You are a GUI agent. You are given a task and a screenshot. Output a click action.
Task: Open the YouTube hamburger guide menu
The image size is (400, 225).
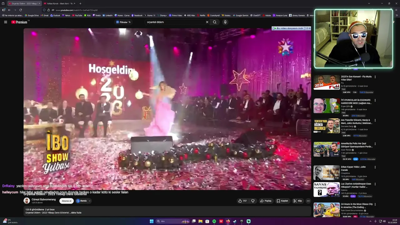tap(5, 22)
